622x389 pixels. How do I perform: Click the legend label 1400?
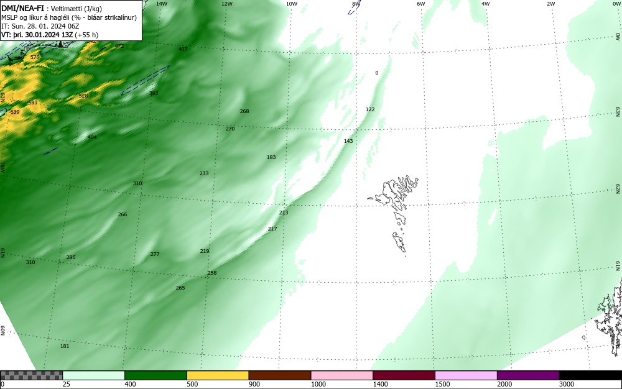[381, 384]
